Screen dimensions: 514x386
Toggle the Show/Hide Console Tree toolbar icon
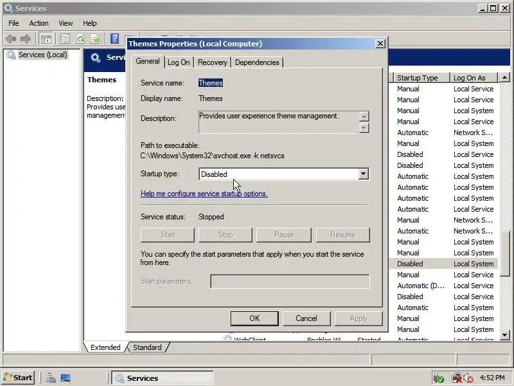coord(46,39)
